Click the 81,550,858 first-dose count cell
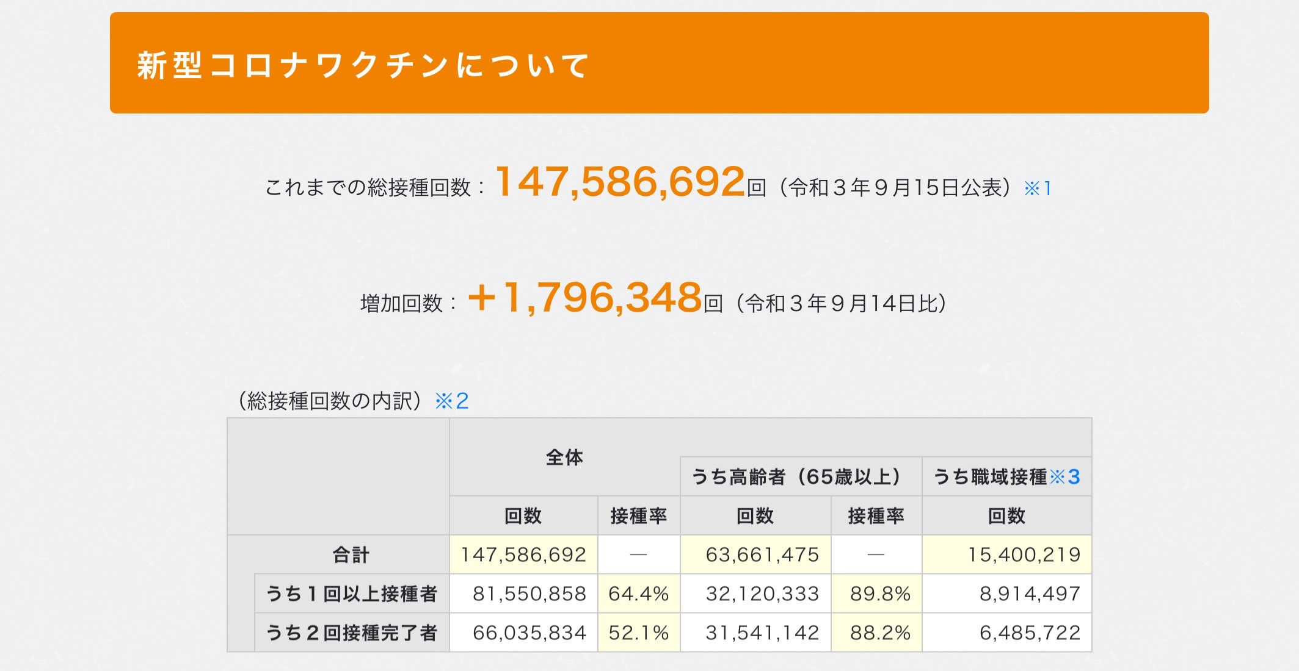 pyautogui.click(x=523, y=594)
